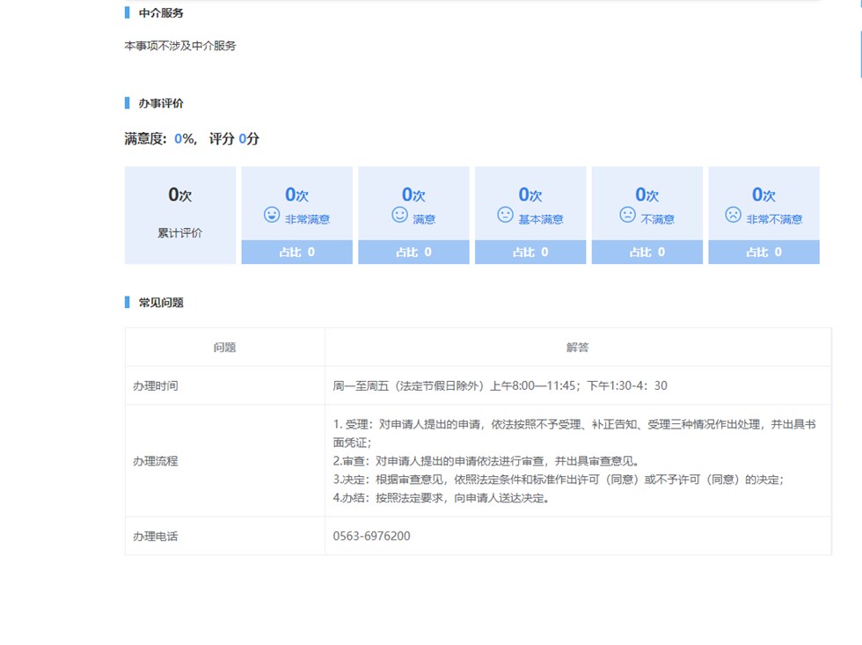Click the very satisfied (非常满意) smiley face icon
The width and height of the screenshot is (862, 645).
click(x=272, y=215)
